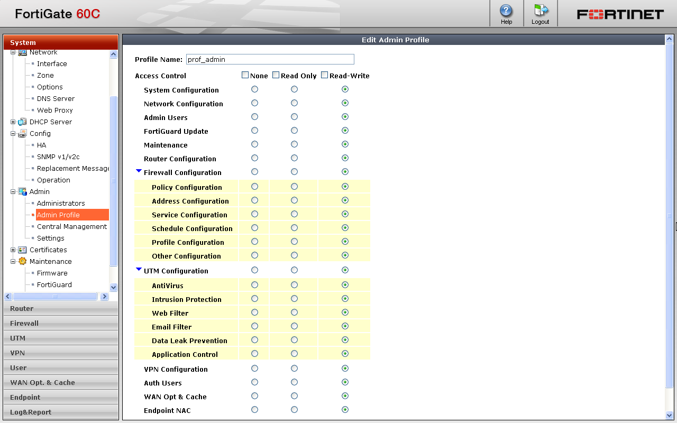The height and width of the screenshot is (423, 677).
Task: Go to Administrators page
Action: point(61,203)
